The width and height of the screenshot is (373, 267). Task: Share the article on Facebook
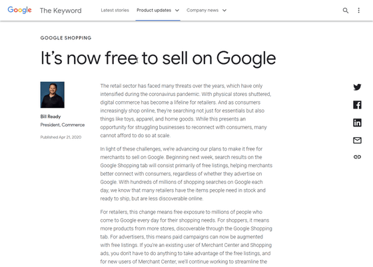point(357,105)
